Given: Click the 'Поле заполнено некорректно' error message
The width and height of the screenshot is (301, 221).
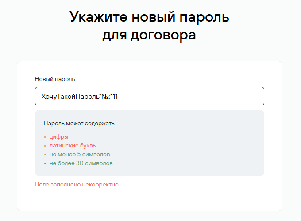Looking at the screenshot, I should point(77,185).
